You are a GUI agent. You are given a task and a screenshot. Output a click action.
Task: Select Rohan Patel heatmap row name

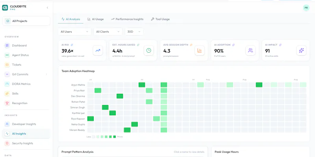click(78, 102)
